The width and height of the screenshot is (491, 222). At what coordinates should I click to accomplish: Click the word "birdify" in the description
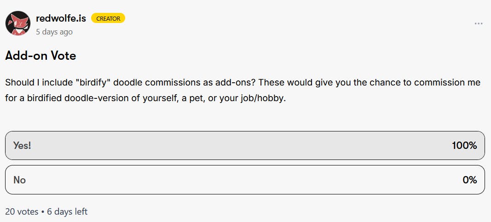93,83
